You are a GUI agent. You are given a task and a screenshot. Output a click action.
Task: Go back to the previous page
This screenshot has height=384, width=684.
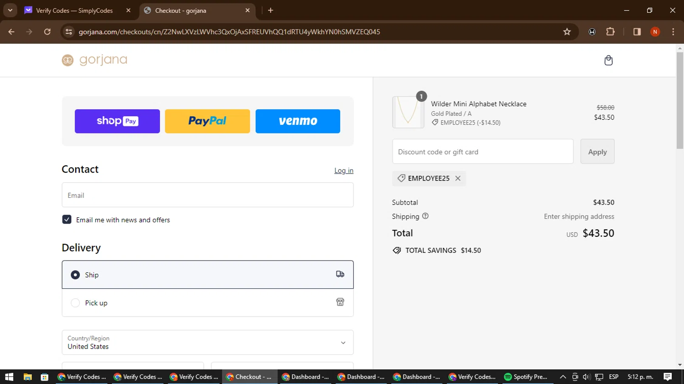point(11,32)
